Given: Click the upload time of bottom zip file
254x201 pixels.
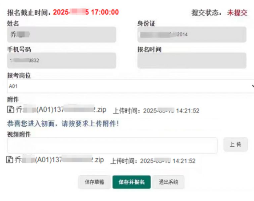Looking at the screenshot, I should 153,161.
